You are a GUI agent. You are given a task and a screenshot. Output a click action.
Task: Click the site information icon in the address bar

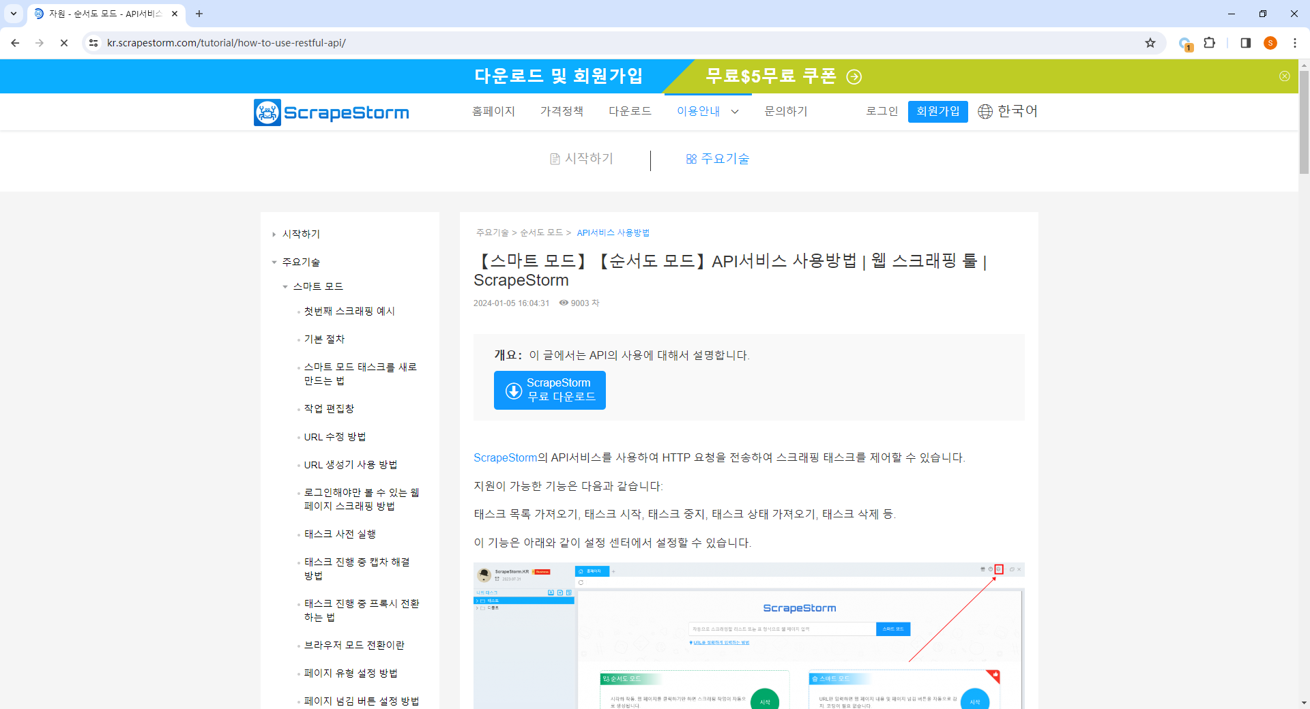[x=93, y=43]
